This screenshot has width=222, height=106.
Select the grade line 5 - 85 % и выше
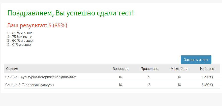[20, 33]
